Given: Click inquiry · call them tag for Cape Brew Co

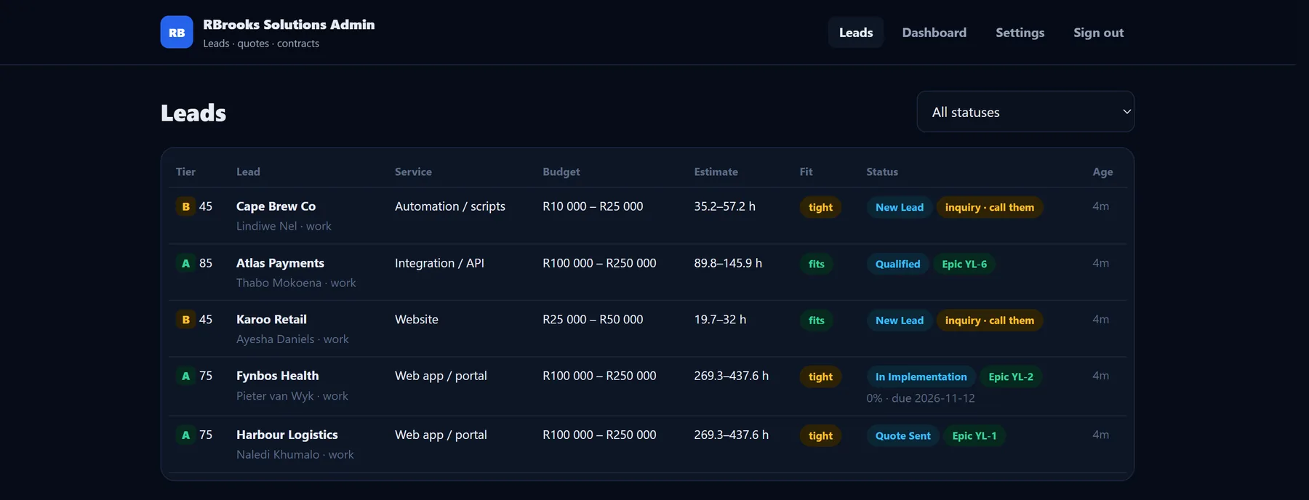Looking at the screenshot, I should [990, 207].
